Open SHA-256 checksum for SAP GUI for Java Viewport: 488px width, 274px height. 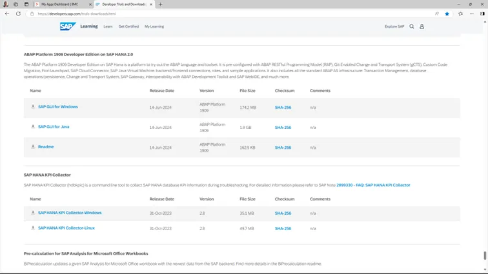click(x=283, y=128)
